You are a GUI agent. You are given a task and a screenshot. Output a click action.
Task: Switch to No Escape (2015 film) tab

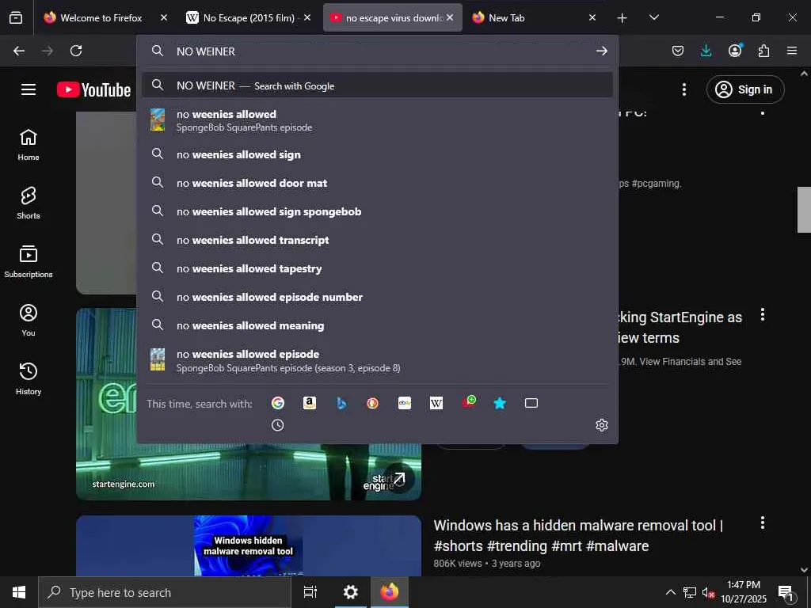click(248, 18)
